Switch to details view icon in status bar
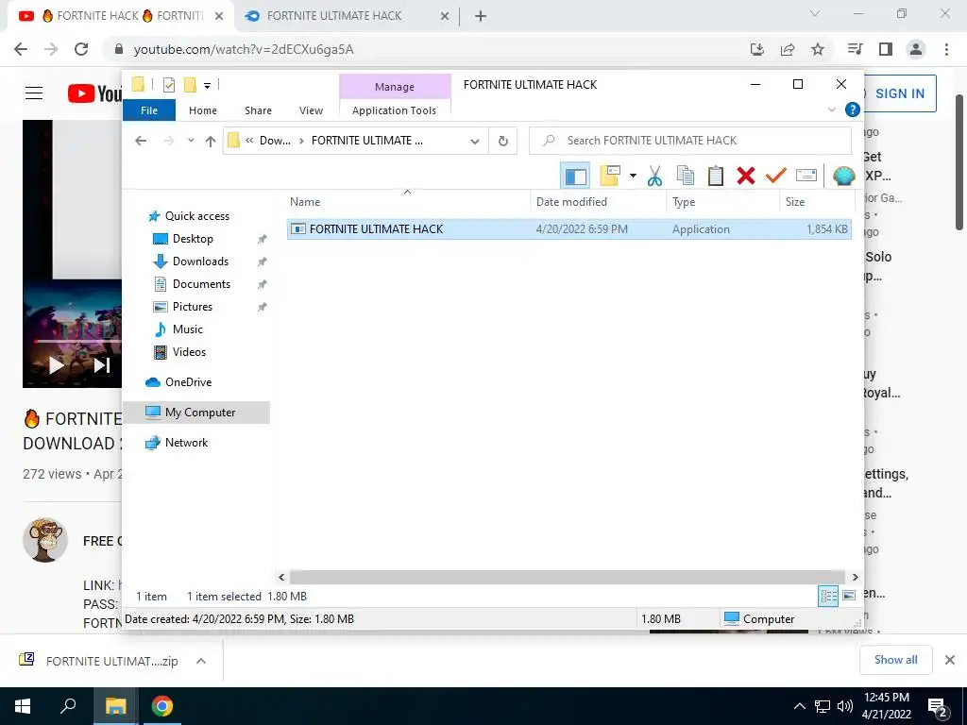967x725 pixels. click(x=828, y=596)
